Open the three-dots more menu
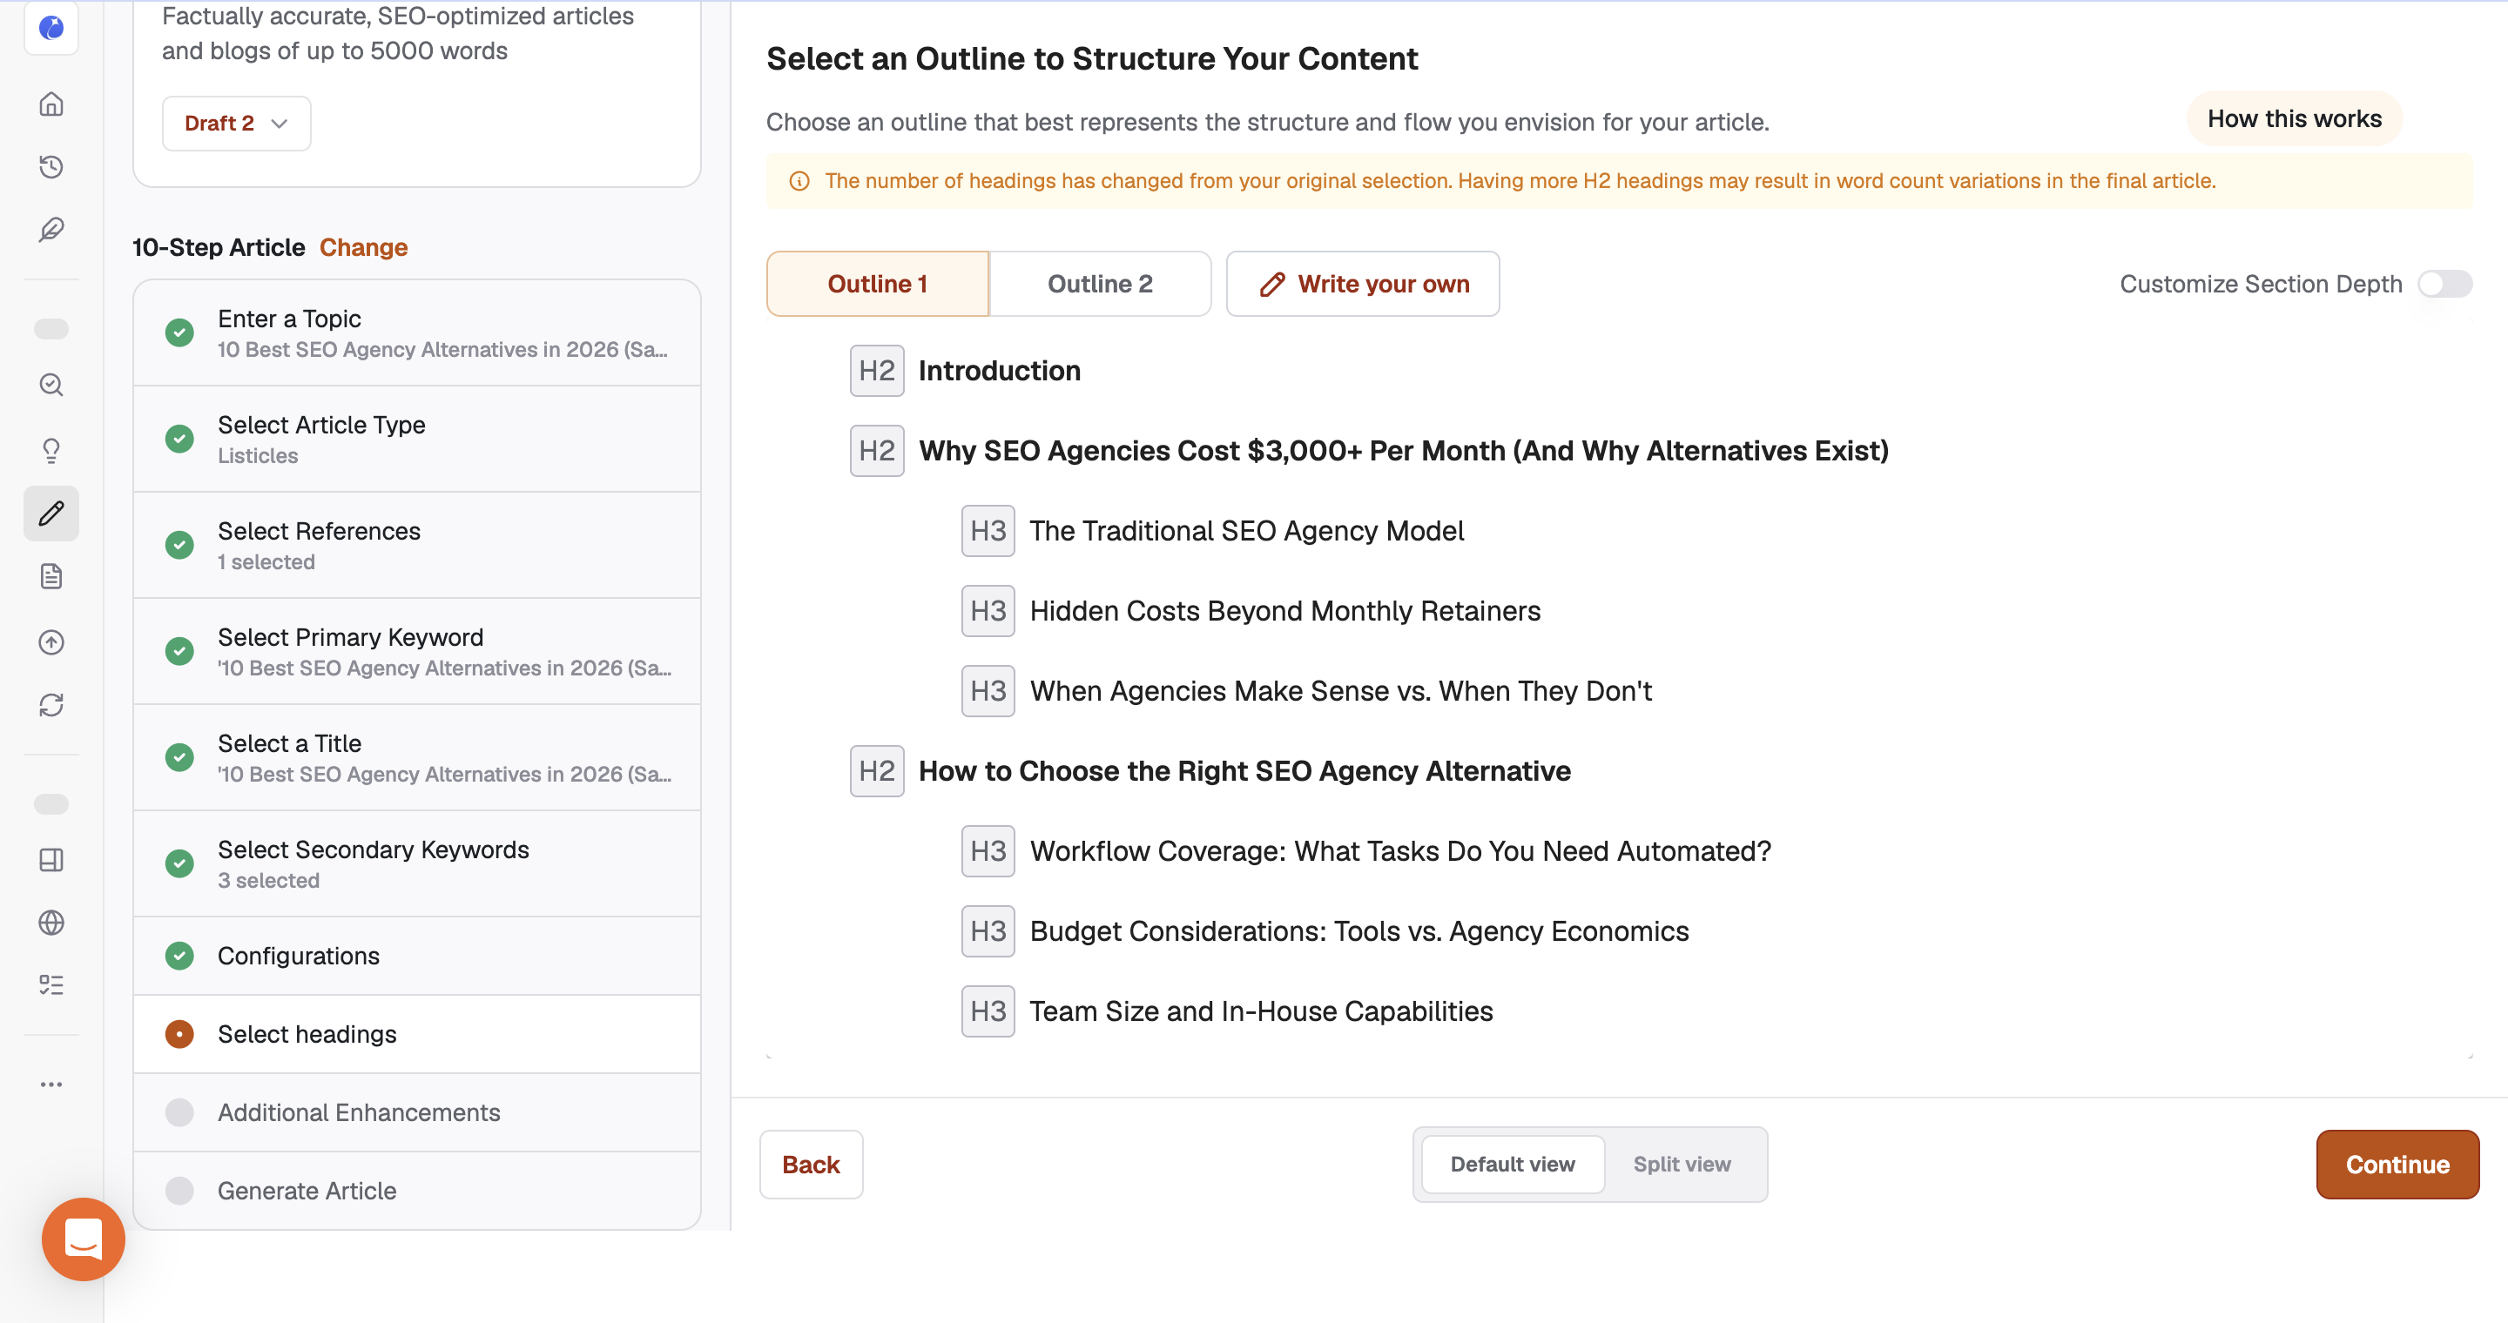The width and height of the screenshot is (2508, 1323). 51,1084
